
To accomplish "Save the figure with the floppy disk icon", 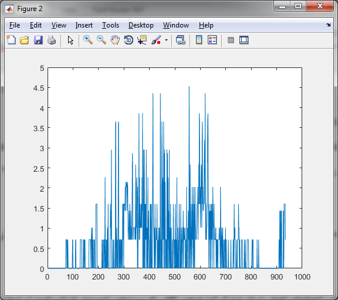I will click(38, 40).
